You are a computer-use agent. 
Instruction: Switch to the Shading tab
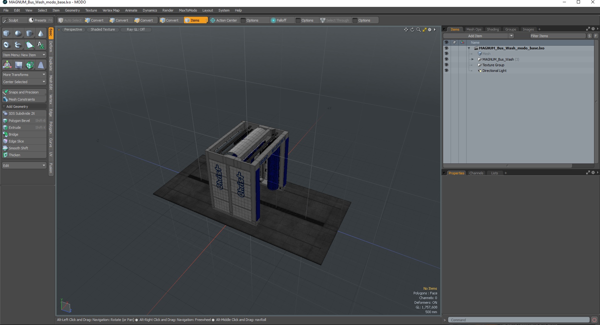click(493, 29)
